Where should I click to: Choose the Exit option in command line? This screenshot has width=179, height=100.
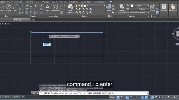[90, 93]
